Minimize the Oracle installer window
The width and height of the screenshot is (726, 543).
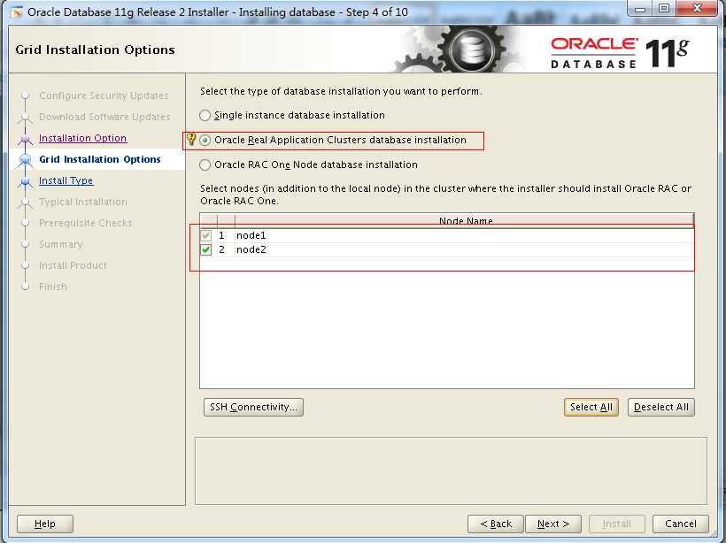coord(640,9)
